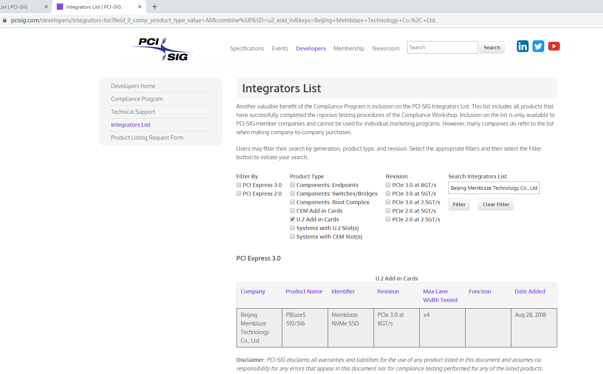Toggle the PCI Express 3.0 checkbox
603x374 pixels.
(239, 185)
